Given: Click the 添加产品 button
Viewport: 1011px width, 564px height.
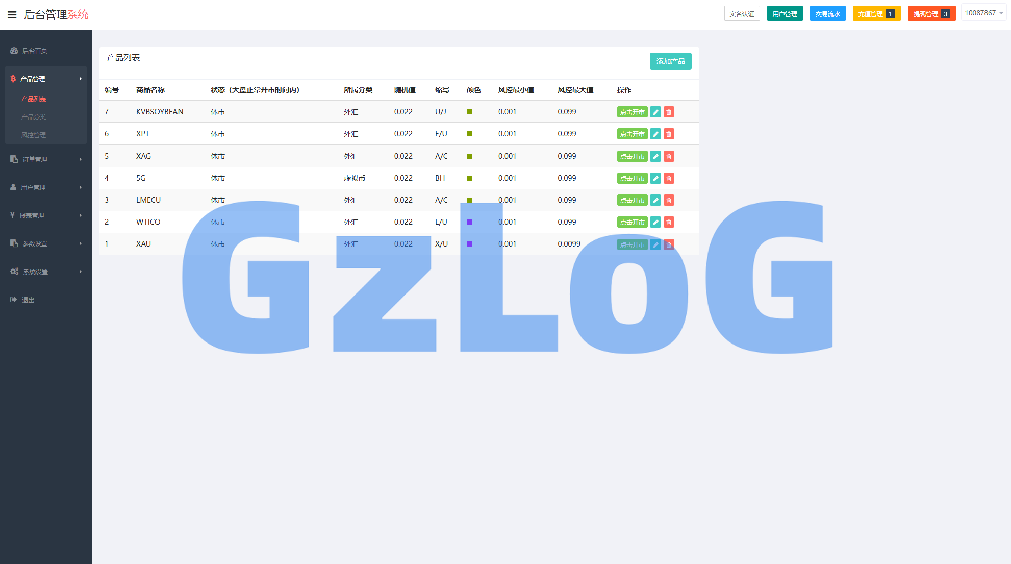Looking at the screenshot, I should (670, 61).
